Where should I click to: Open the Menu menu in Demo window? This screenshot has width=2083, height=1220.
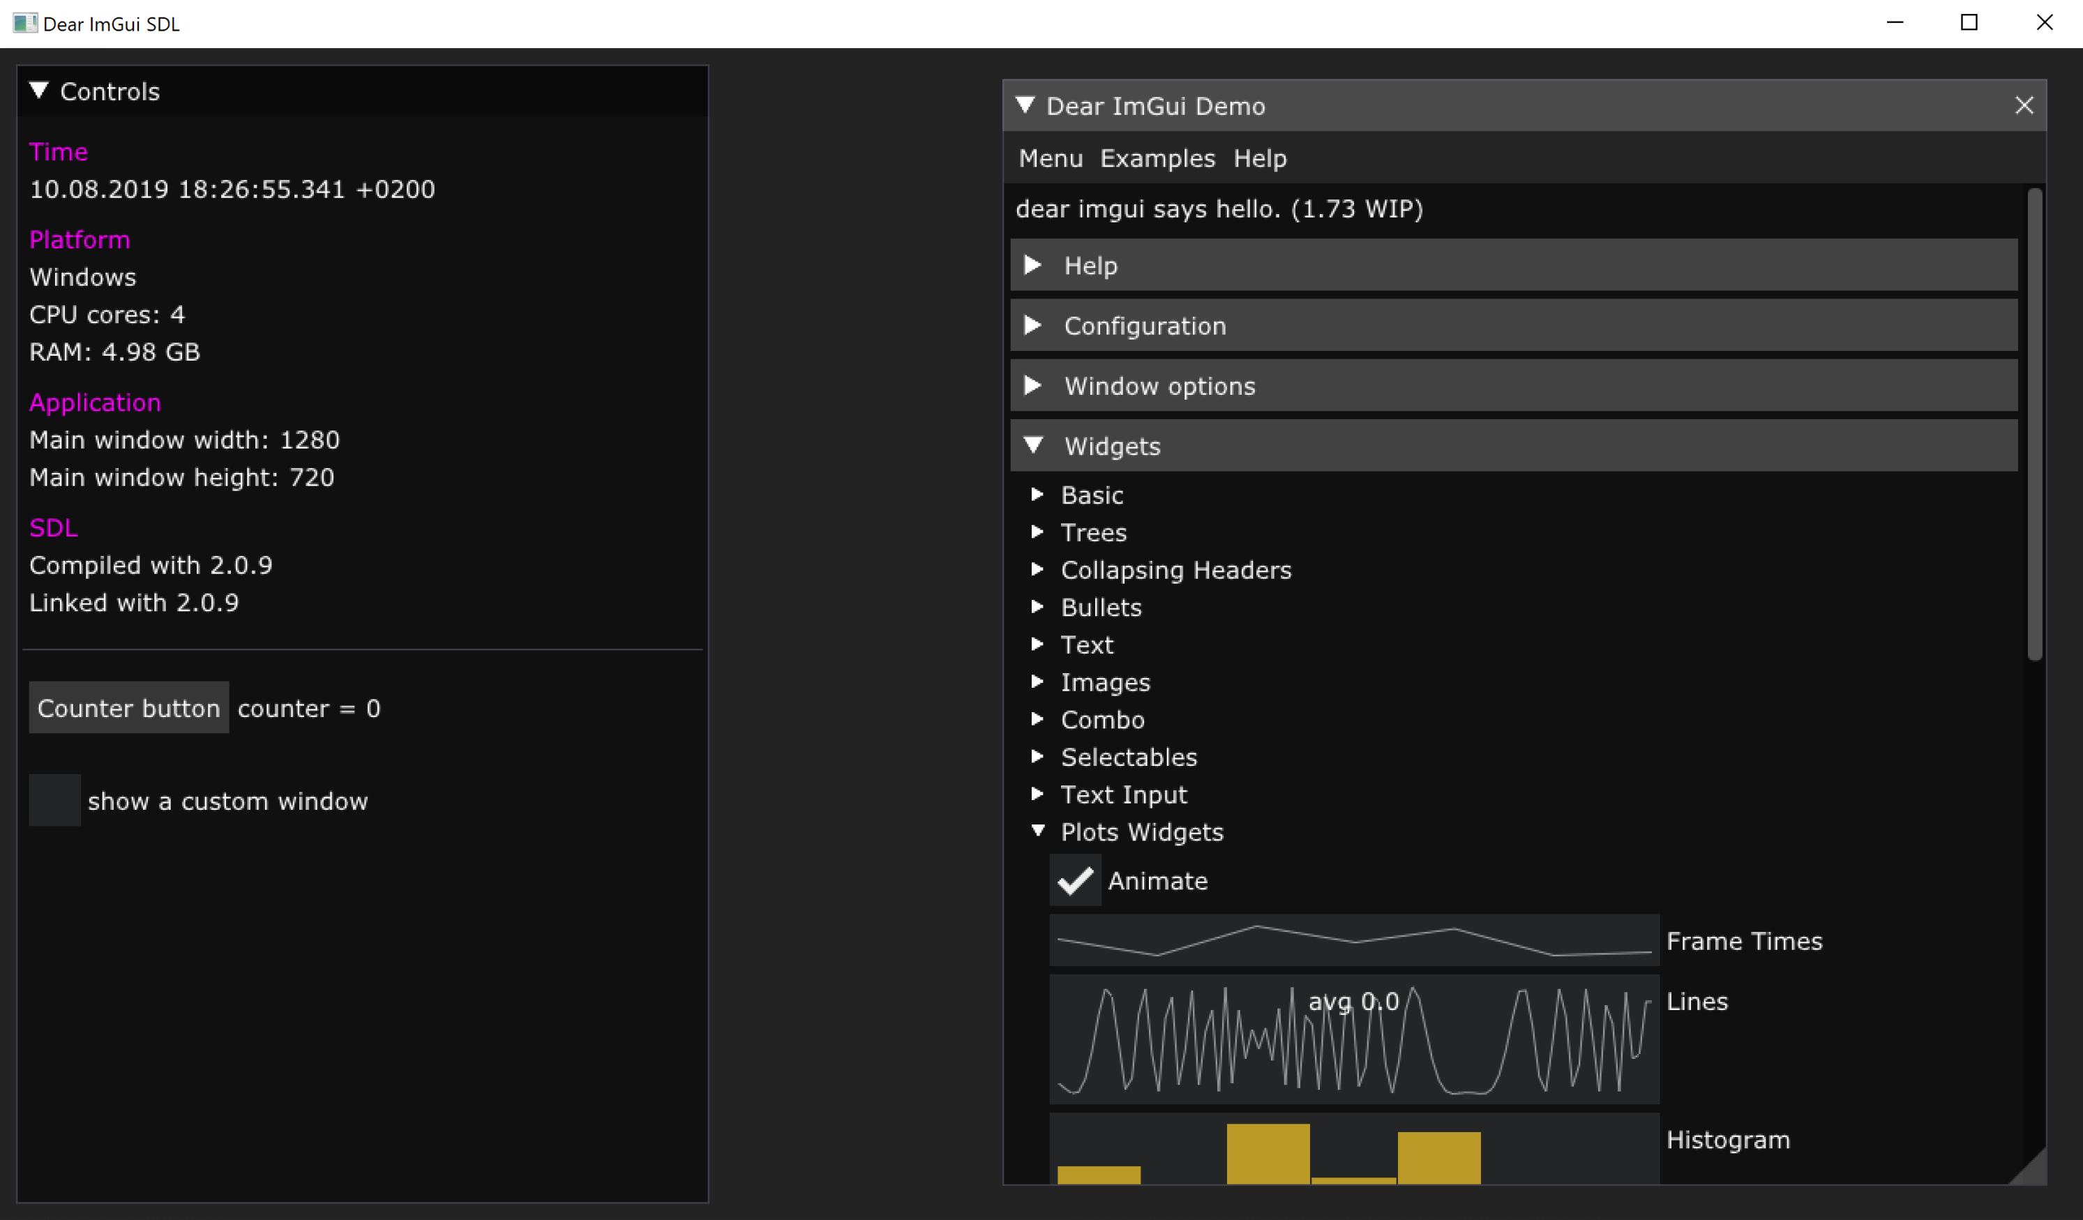[1050, 158]
